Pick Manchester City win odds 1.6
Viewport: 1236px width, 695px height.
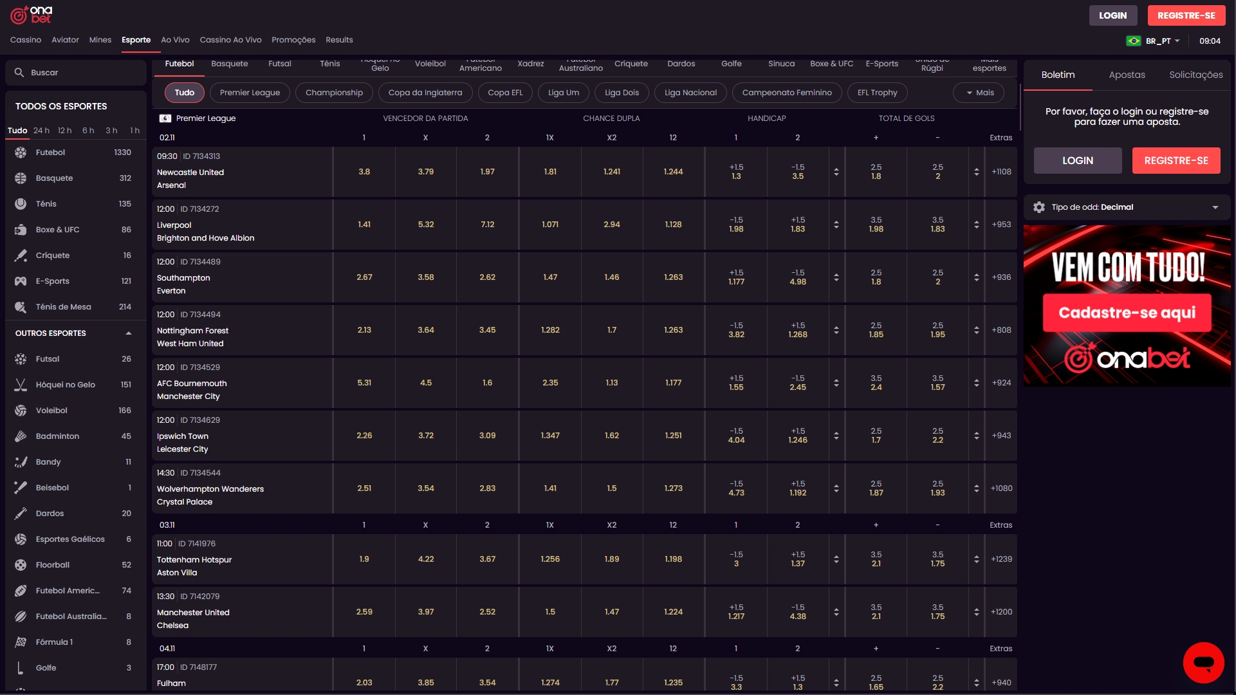(487, 383)
